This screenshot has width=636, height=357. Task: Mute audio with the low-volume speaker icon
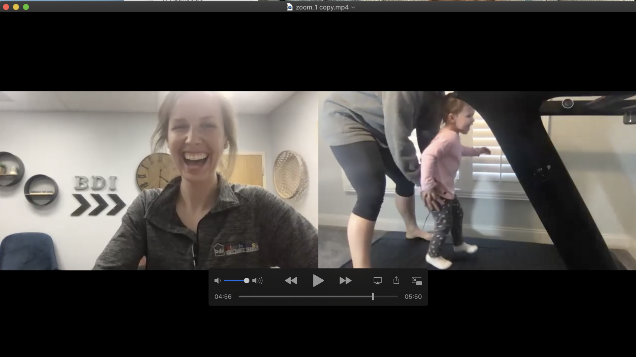pyautogui.click(x=217, y=281)
